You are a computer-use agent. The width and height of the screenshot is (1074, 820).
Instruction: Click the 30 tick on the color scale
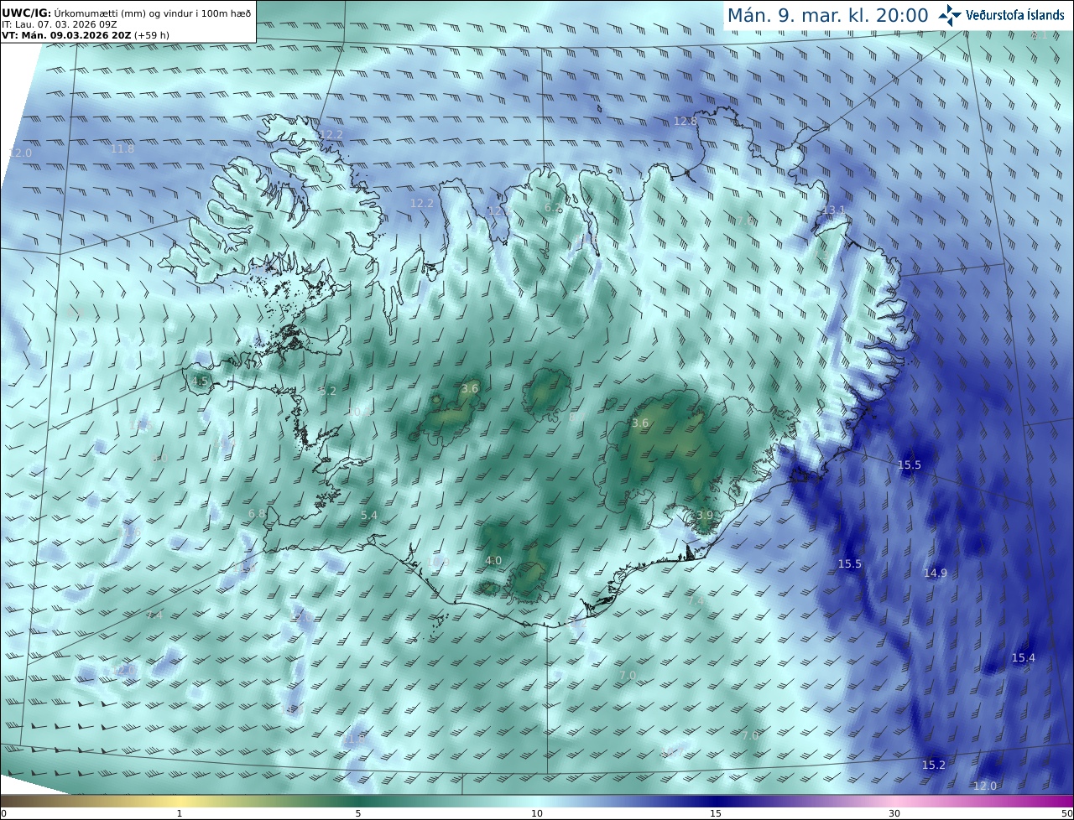tap(894, 813)
